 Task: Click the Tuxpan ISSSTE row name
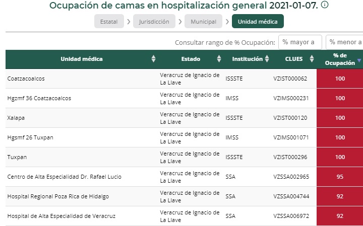click(17, 157)
